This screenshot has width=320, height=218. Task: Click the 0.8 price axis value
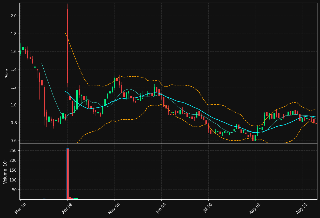click(14, 123)
